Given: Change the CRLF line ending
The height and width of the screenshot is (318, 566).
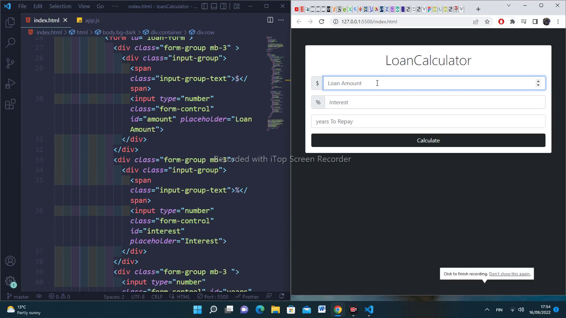Looking at the screenshot, I should tap(157, 297).
